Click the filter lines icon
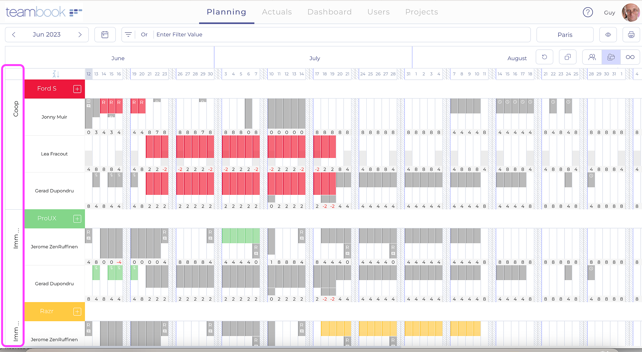Viewport: 642px width, 352px height. (x=128, y=35)
